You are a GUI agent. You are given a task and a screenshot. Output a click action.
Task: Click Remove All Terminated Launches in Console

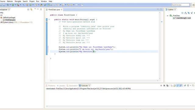tap(167, 86)
